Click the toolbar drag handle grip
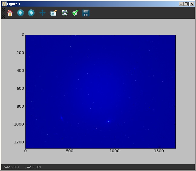 [x=4, y=13]
